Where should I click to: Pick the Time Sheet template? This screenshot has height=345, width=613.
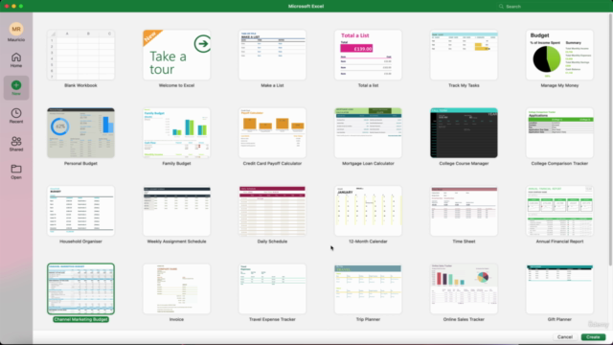[x=464, y=211]
